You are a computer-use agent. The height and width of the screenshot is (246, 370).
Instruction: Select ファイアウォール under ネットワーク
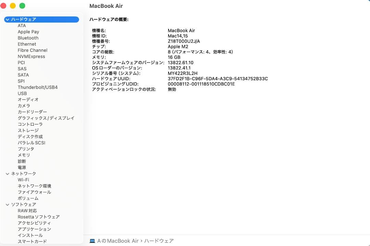pyautogui.click(x=34, y=192)
